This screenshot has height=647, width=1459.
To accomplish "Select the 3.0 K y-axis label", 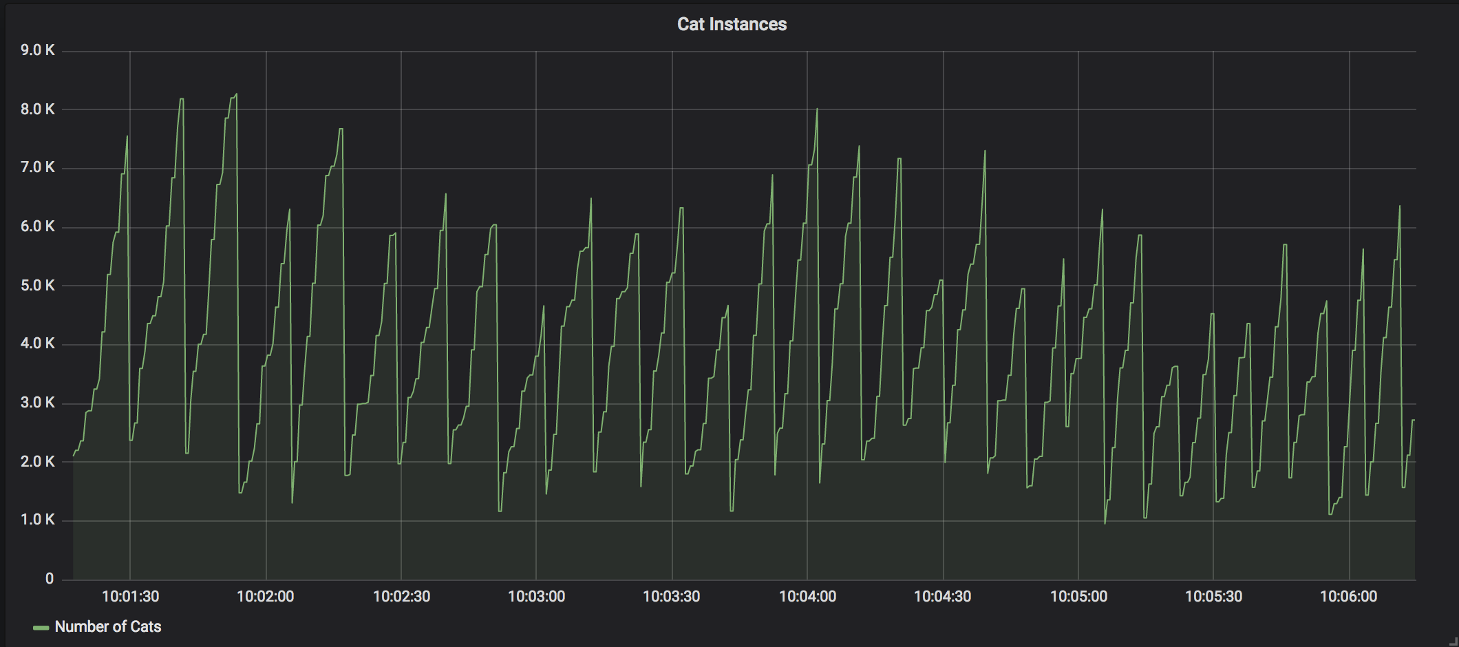I will [38, 403].
